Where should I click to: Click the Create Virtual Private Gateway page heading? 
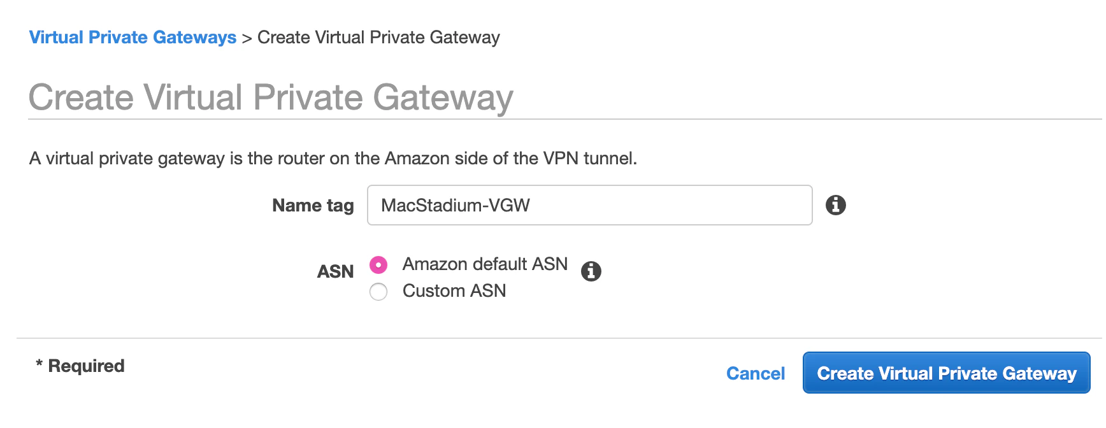(x=271, y=97)
